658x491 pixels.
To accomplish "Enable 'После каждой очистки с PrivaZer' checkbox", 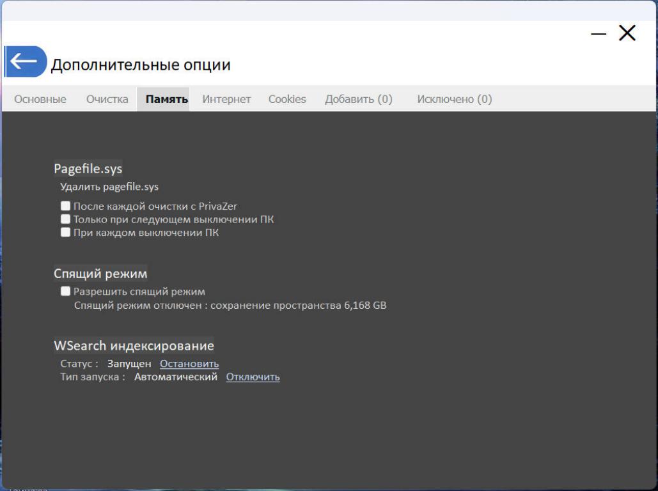I will tap(65, 206).
